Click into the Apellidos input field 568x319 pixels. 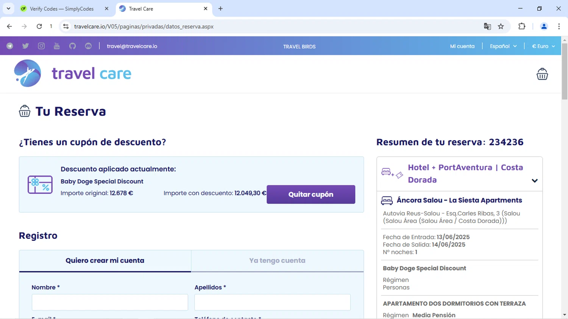coord(272,302)
